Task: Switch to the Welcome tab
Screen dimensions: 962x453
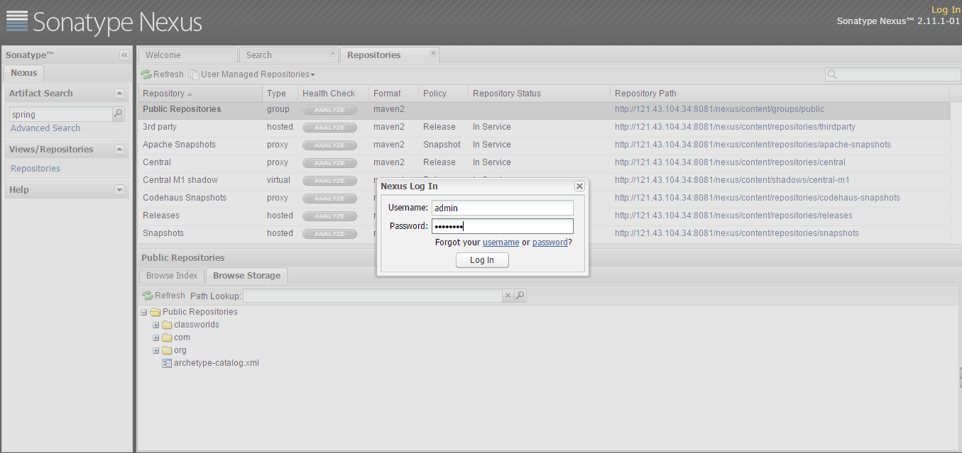Action: (187, 55)
